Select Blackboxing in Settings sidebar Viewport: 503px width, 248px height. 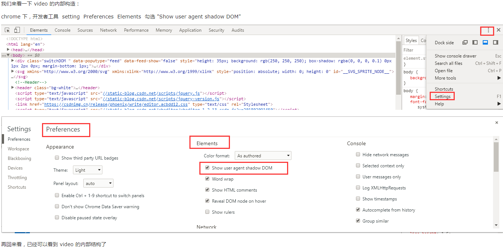click(20, 158)
